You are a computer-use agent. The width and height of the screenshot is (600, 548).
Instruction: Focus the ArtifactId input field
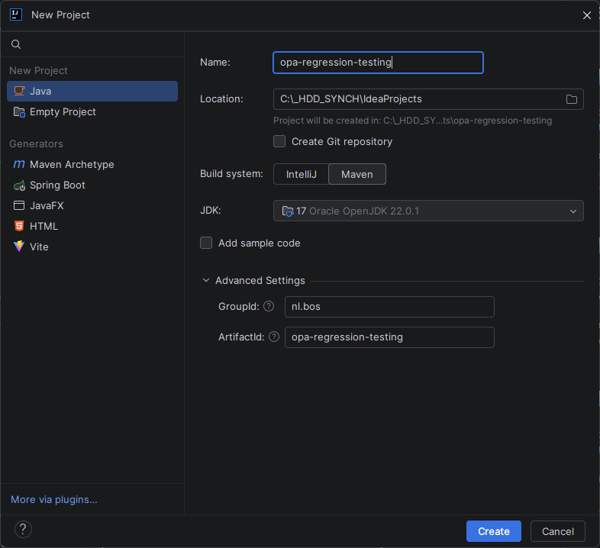pos(389,337)
